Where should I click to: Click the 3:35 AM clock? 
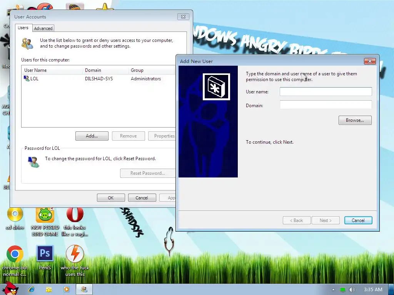pos(373,290)
